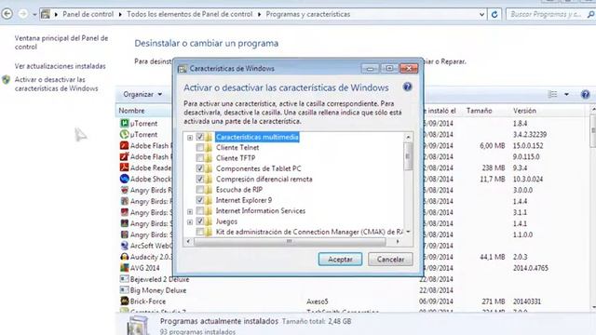Expand breadcrumb arrow after Panel de control
Screen dimensions: 596x335
[x=120, y=15]
